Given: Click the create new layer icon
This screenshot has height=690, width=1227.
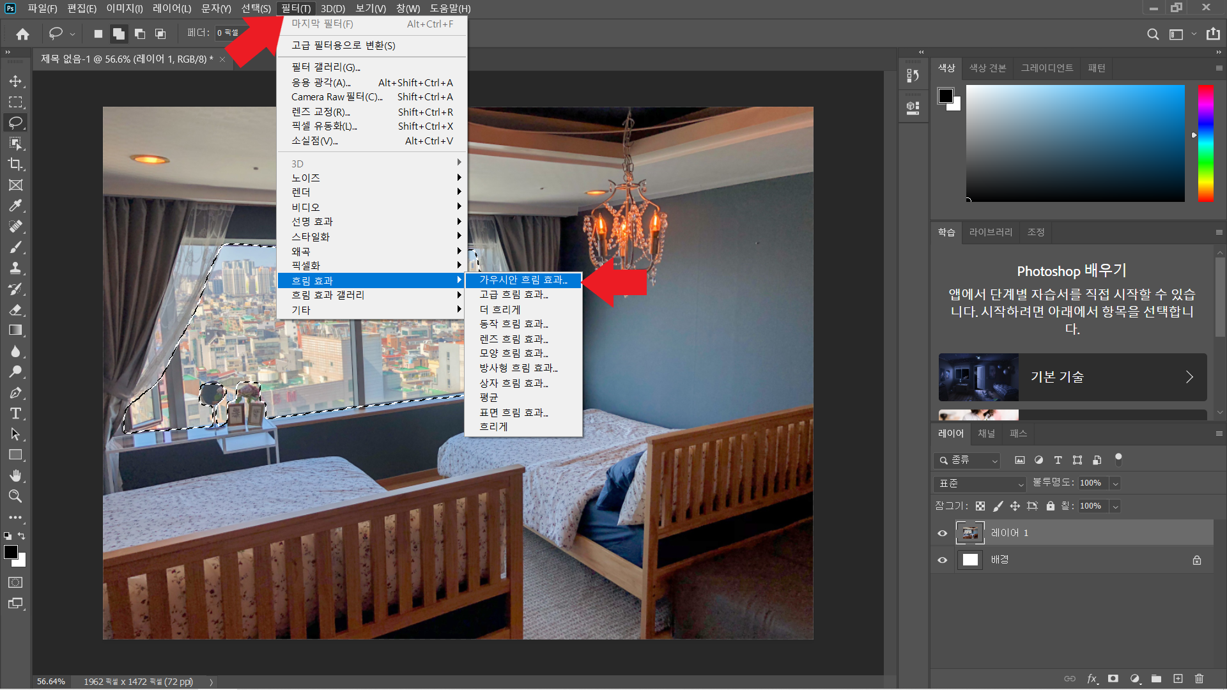Looking at the screenshot, I should (1178, 678).
